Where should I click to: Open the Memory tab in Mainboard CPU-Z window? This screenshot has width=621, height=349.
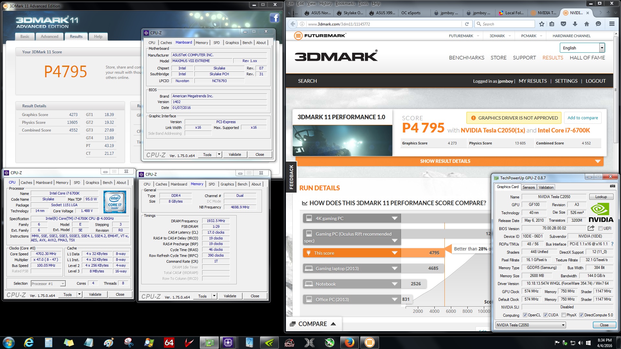click(202, 43)
